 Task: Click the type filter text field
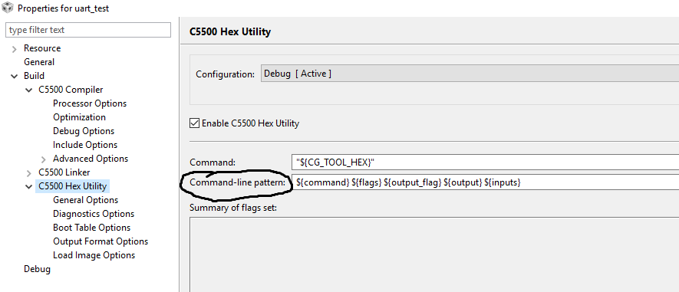(x=88, y=30)
